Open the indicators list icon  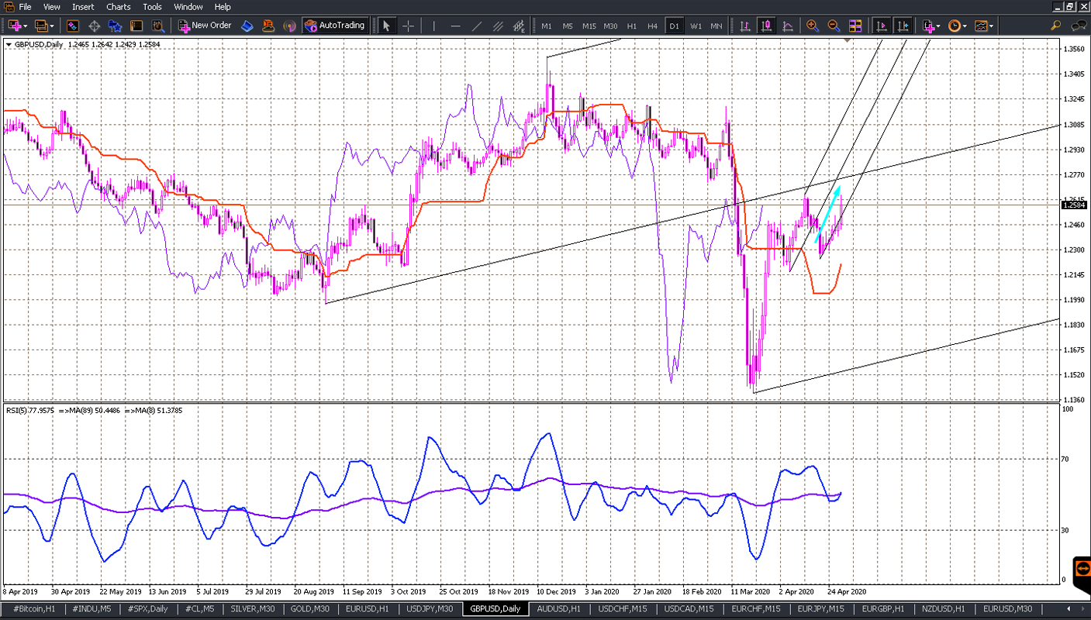pyautogui.click(x=929, y=26)
